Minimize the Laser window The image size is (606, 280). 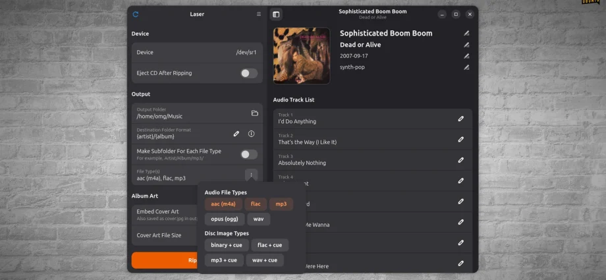coord(442,14)
